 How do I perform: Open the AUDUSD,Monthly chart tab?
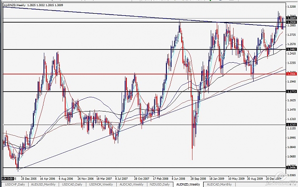[43, 184]
